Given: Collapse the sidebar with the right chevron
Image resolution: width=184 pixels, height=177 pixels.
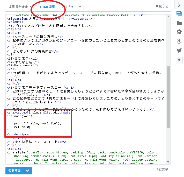Looking at the screenshot, I should click(179, 5).
